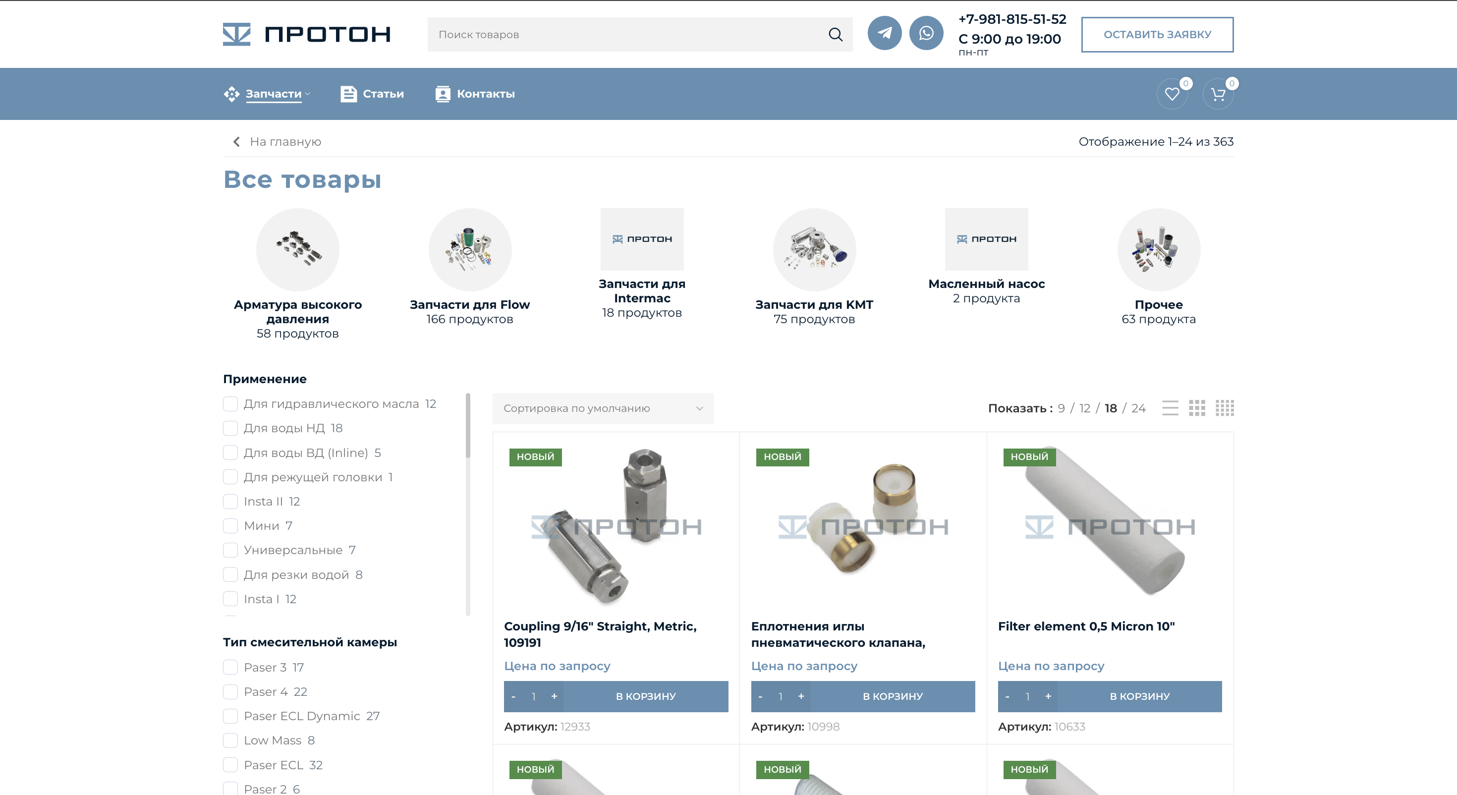The height and width of the screenshot is (795, 1457).
Task: Open Масленный насос category image
Action: (986, 239)
